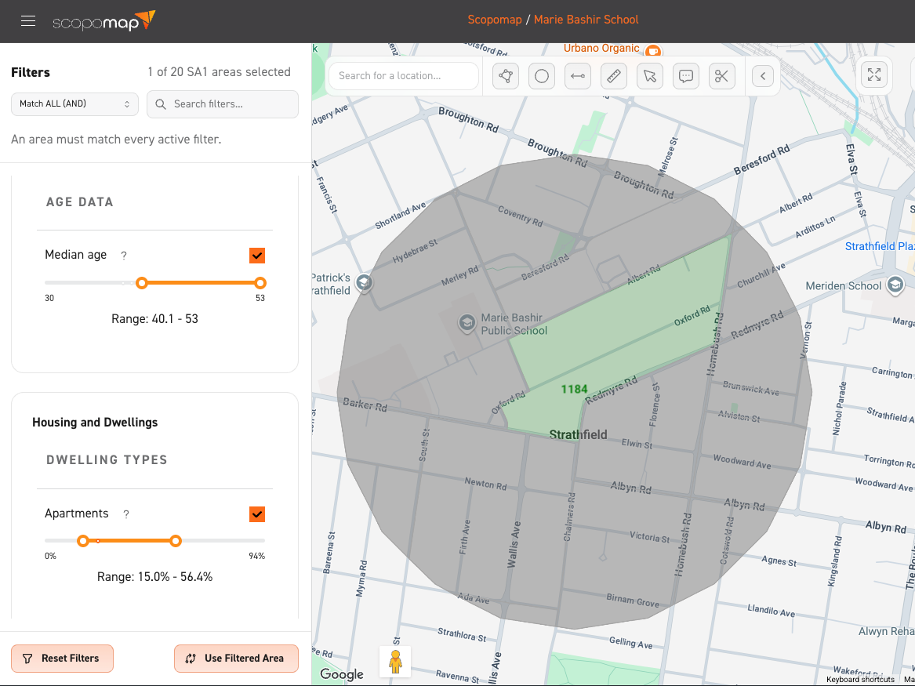Toggle fullscreen map view

click(x=874, y=74)
